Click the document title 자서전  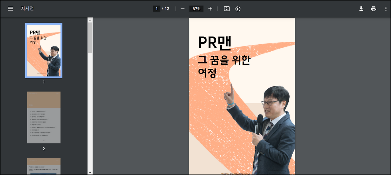27,9
